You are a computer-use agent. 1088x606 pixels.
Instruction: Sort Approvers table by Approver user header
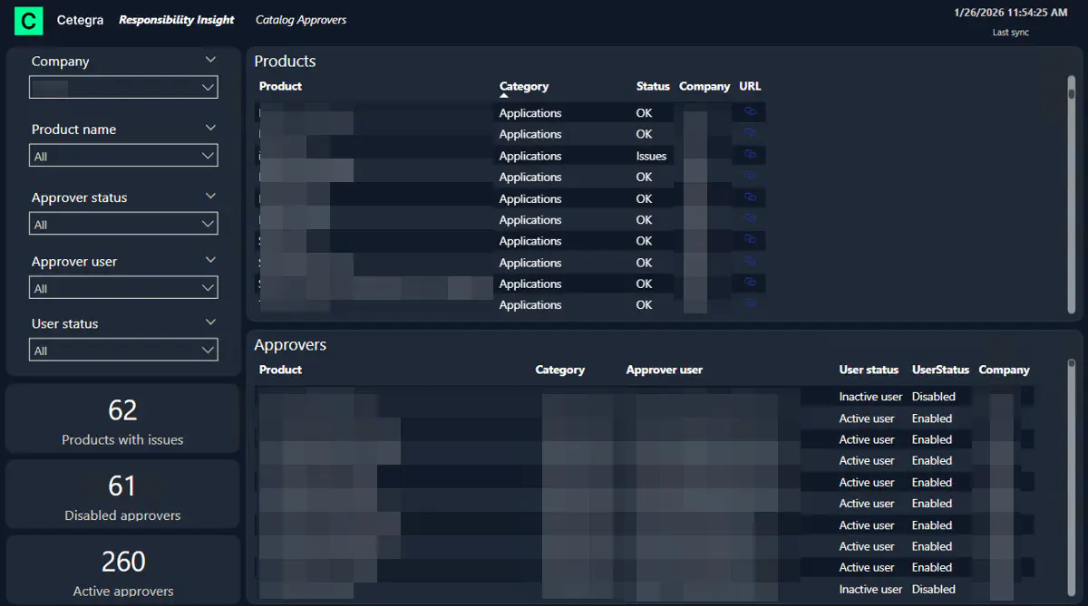click(664, 370)
